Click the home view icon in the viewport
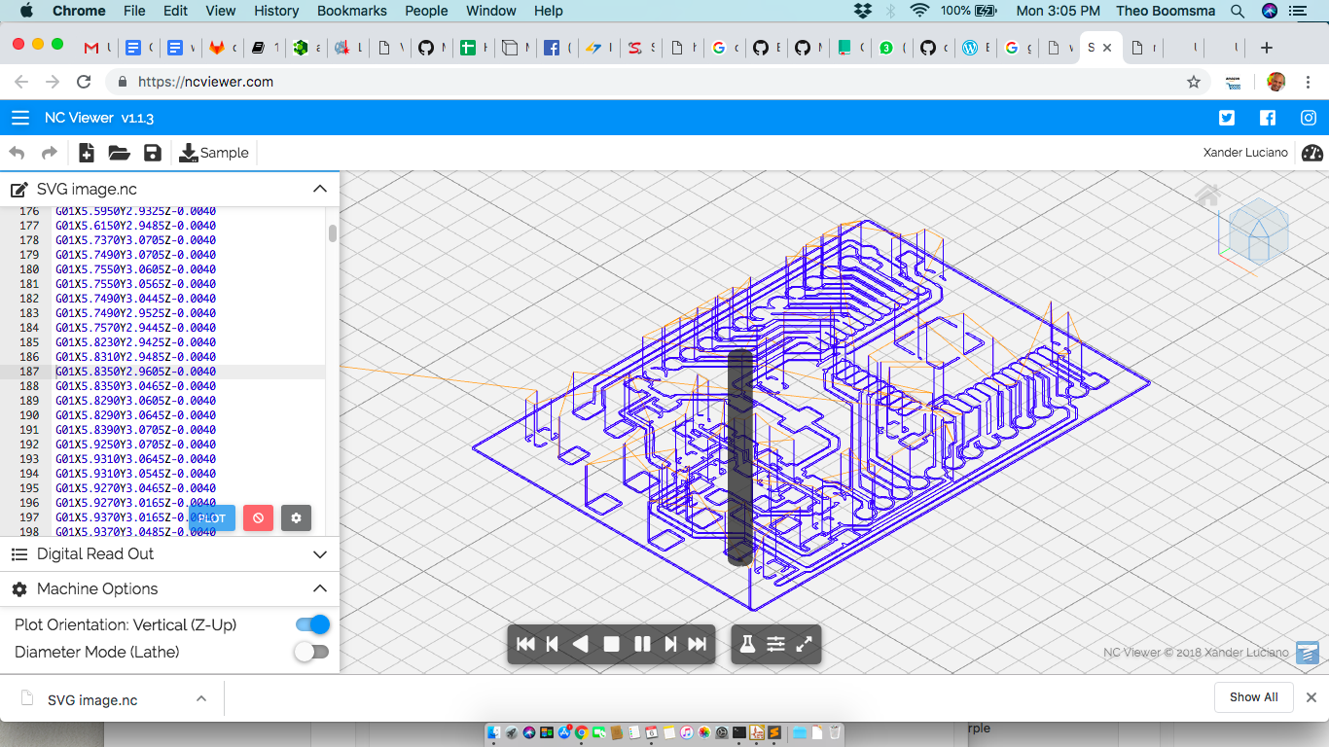 (1207, 196)
